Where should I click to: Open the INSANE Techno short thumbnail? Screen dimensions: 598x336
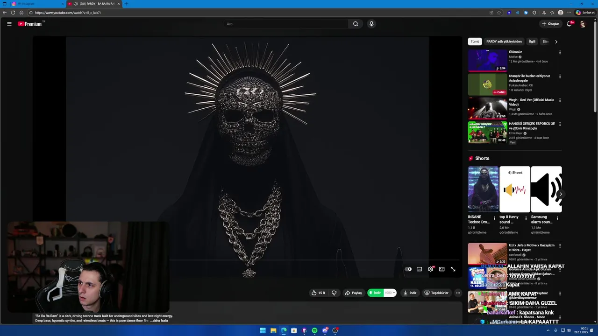coord(483,189)
